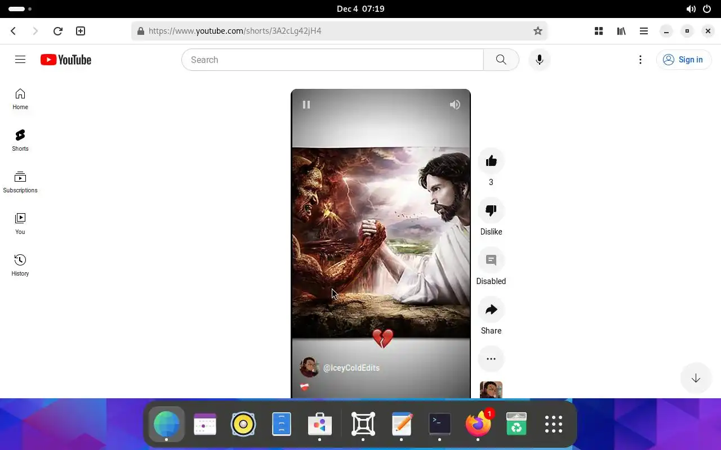Open the blue file cabinet app in dock
The height and width of the screenshot is (450, 721).
click(282, 424)
